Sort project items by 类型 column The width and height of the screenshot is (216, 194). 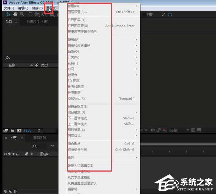pyautogui.click(x=44, y=65)
